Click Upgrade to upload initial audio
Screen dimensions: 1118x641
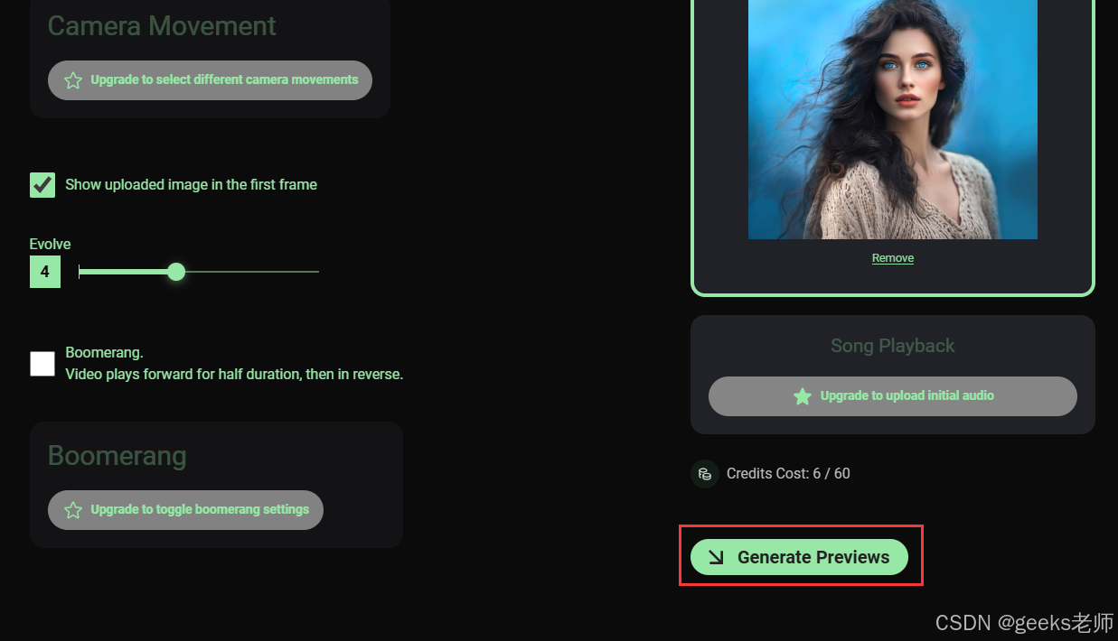coord(893,396)
